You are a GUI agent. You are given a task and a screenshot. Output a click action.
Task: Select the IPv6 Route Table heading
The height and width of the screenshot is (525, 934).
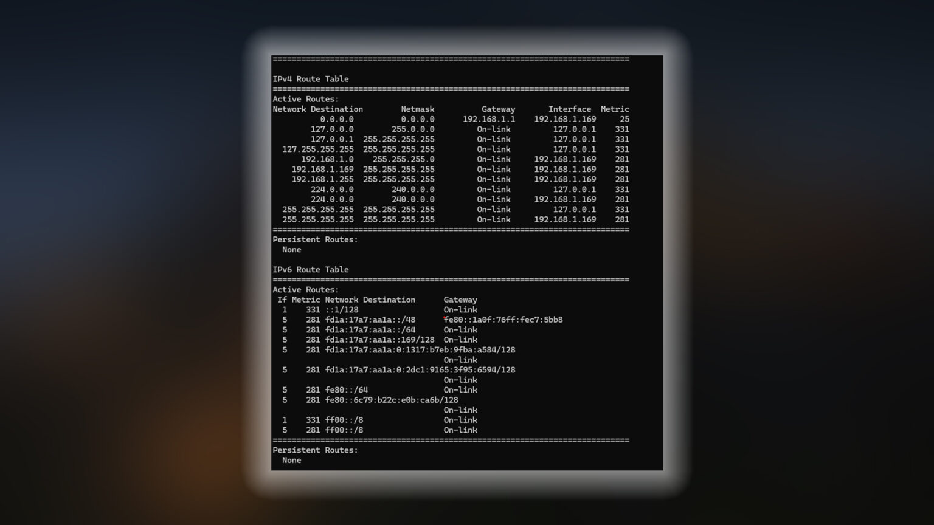(311, 269)
